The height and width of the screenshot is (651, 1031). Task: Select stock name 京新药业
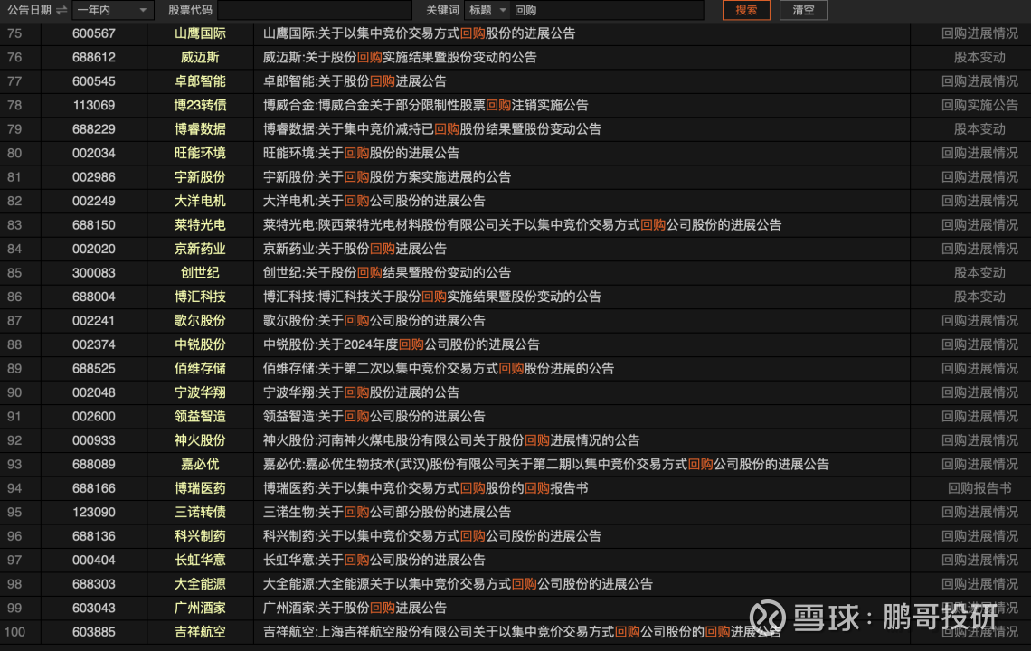point(200,250)
